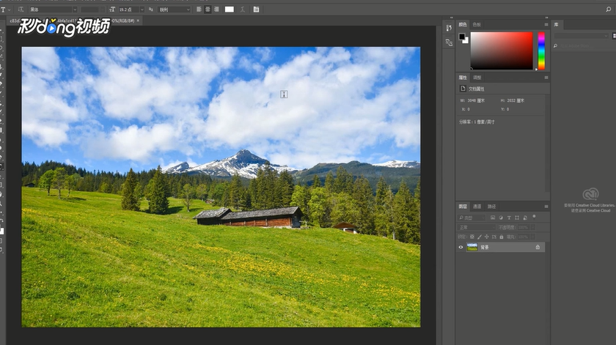The height and width of the screenshot is (345, 616).
Task: Click the W: 3048 width value
Action: click(476, 100)
